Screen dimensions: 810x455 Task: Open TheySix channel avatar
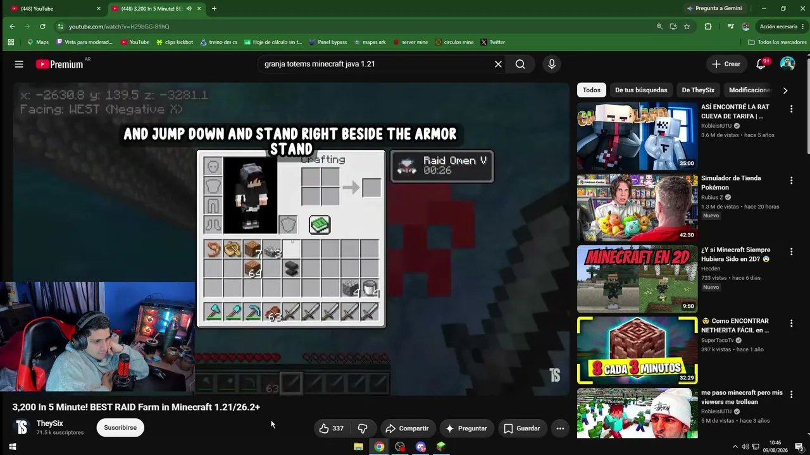point(22,427)
